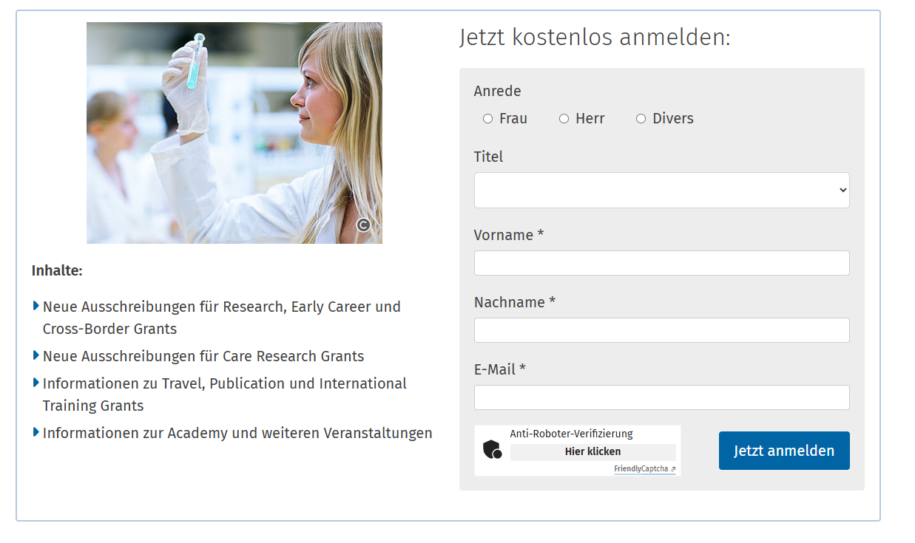Screen dimensions: 915x543
Task: Click the external link arrow beside FriendlyCaptcha
Action: (x=673, y=469)
